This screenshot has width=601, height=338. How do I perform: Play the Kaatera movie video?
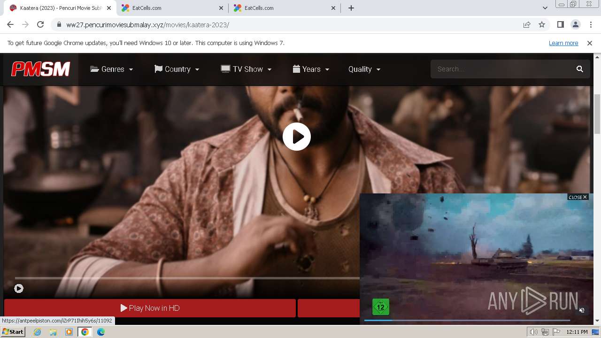[297, 137]
